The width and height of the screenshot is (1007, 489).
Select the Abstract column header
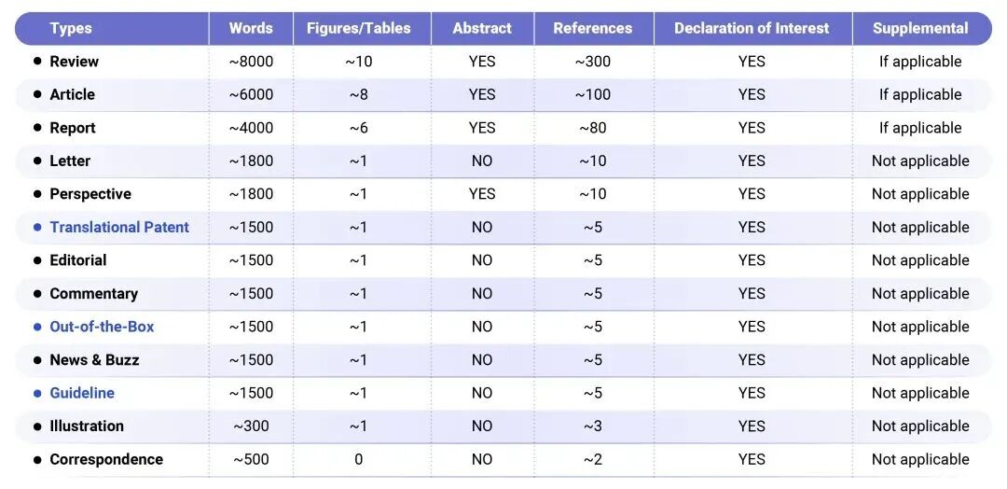click(482, 28)
